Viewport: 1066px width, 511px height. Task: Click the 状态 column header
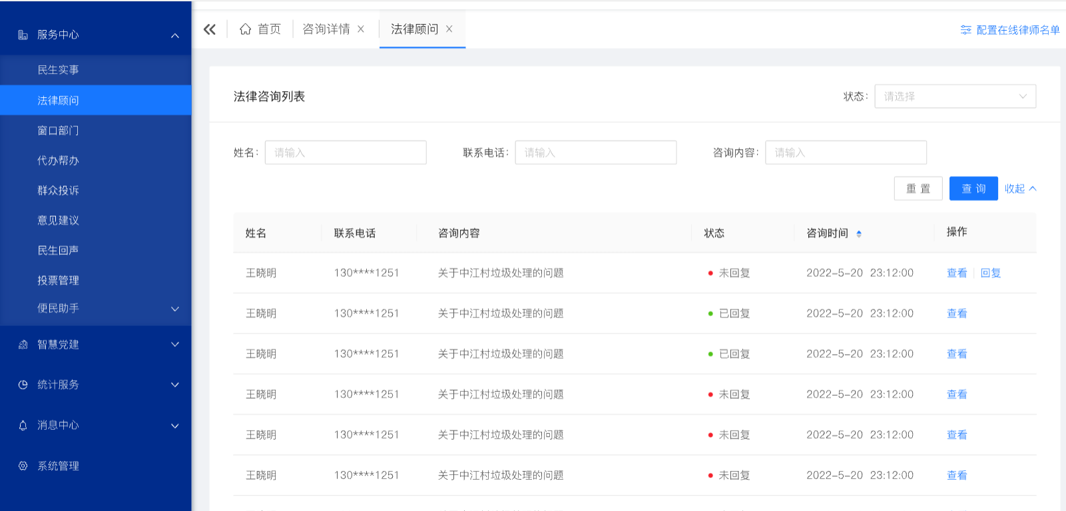[714, 234]
